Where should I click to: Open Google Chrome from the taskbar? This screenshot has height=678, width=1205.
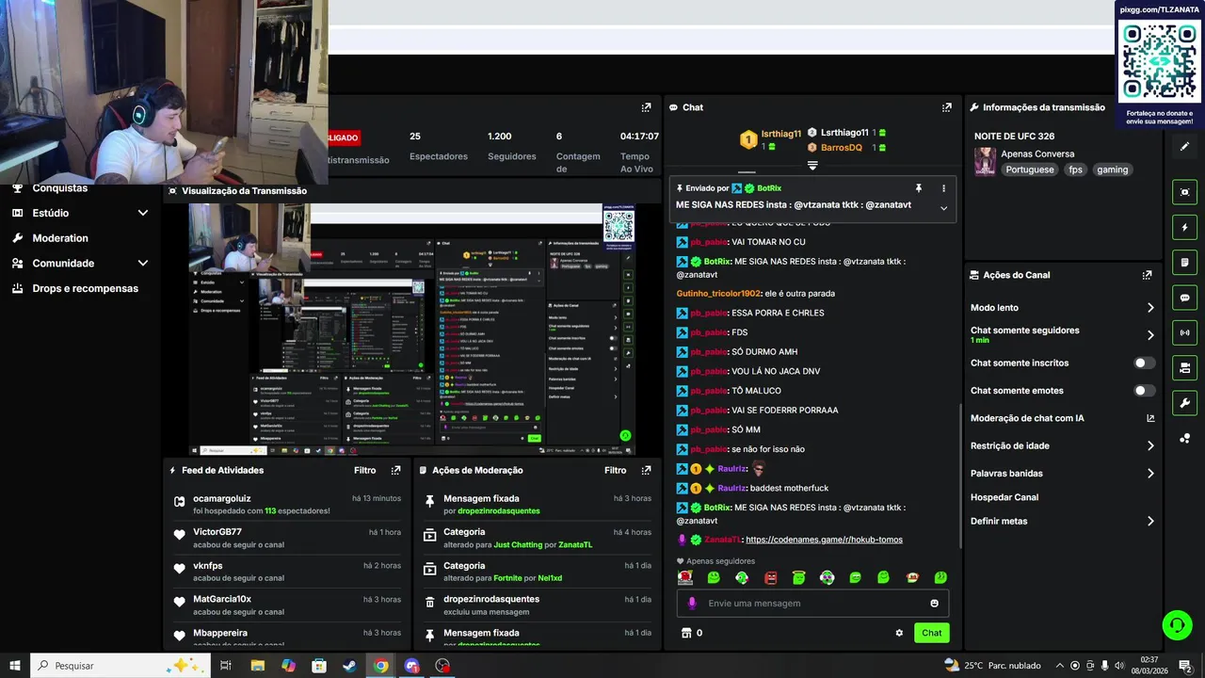(380, 666)
